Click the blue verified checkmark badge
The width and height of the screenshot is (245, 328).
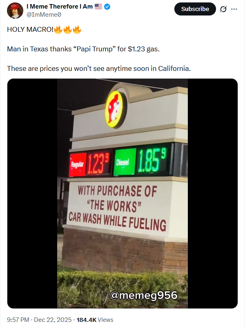107,7
